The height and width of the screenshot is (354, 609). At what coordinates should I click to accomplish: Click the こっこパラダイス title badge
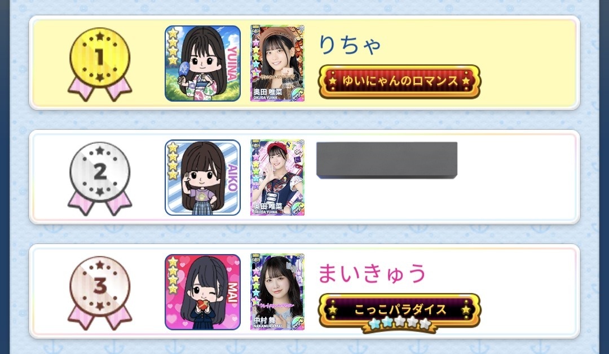click(399, 310)
